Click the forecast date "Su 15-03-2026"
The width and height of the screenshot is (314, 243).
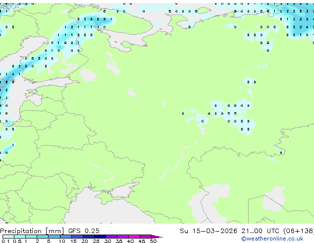pyautogui.click(x=209, y=231)
